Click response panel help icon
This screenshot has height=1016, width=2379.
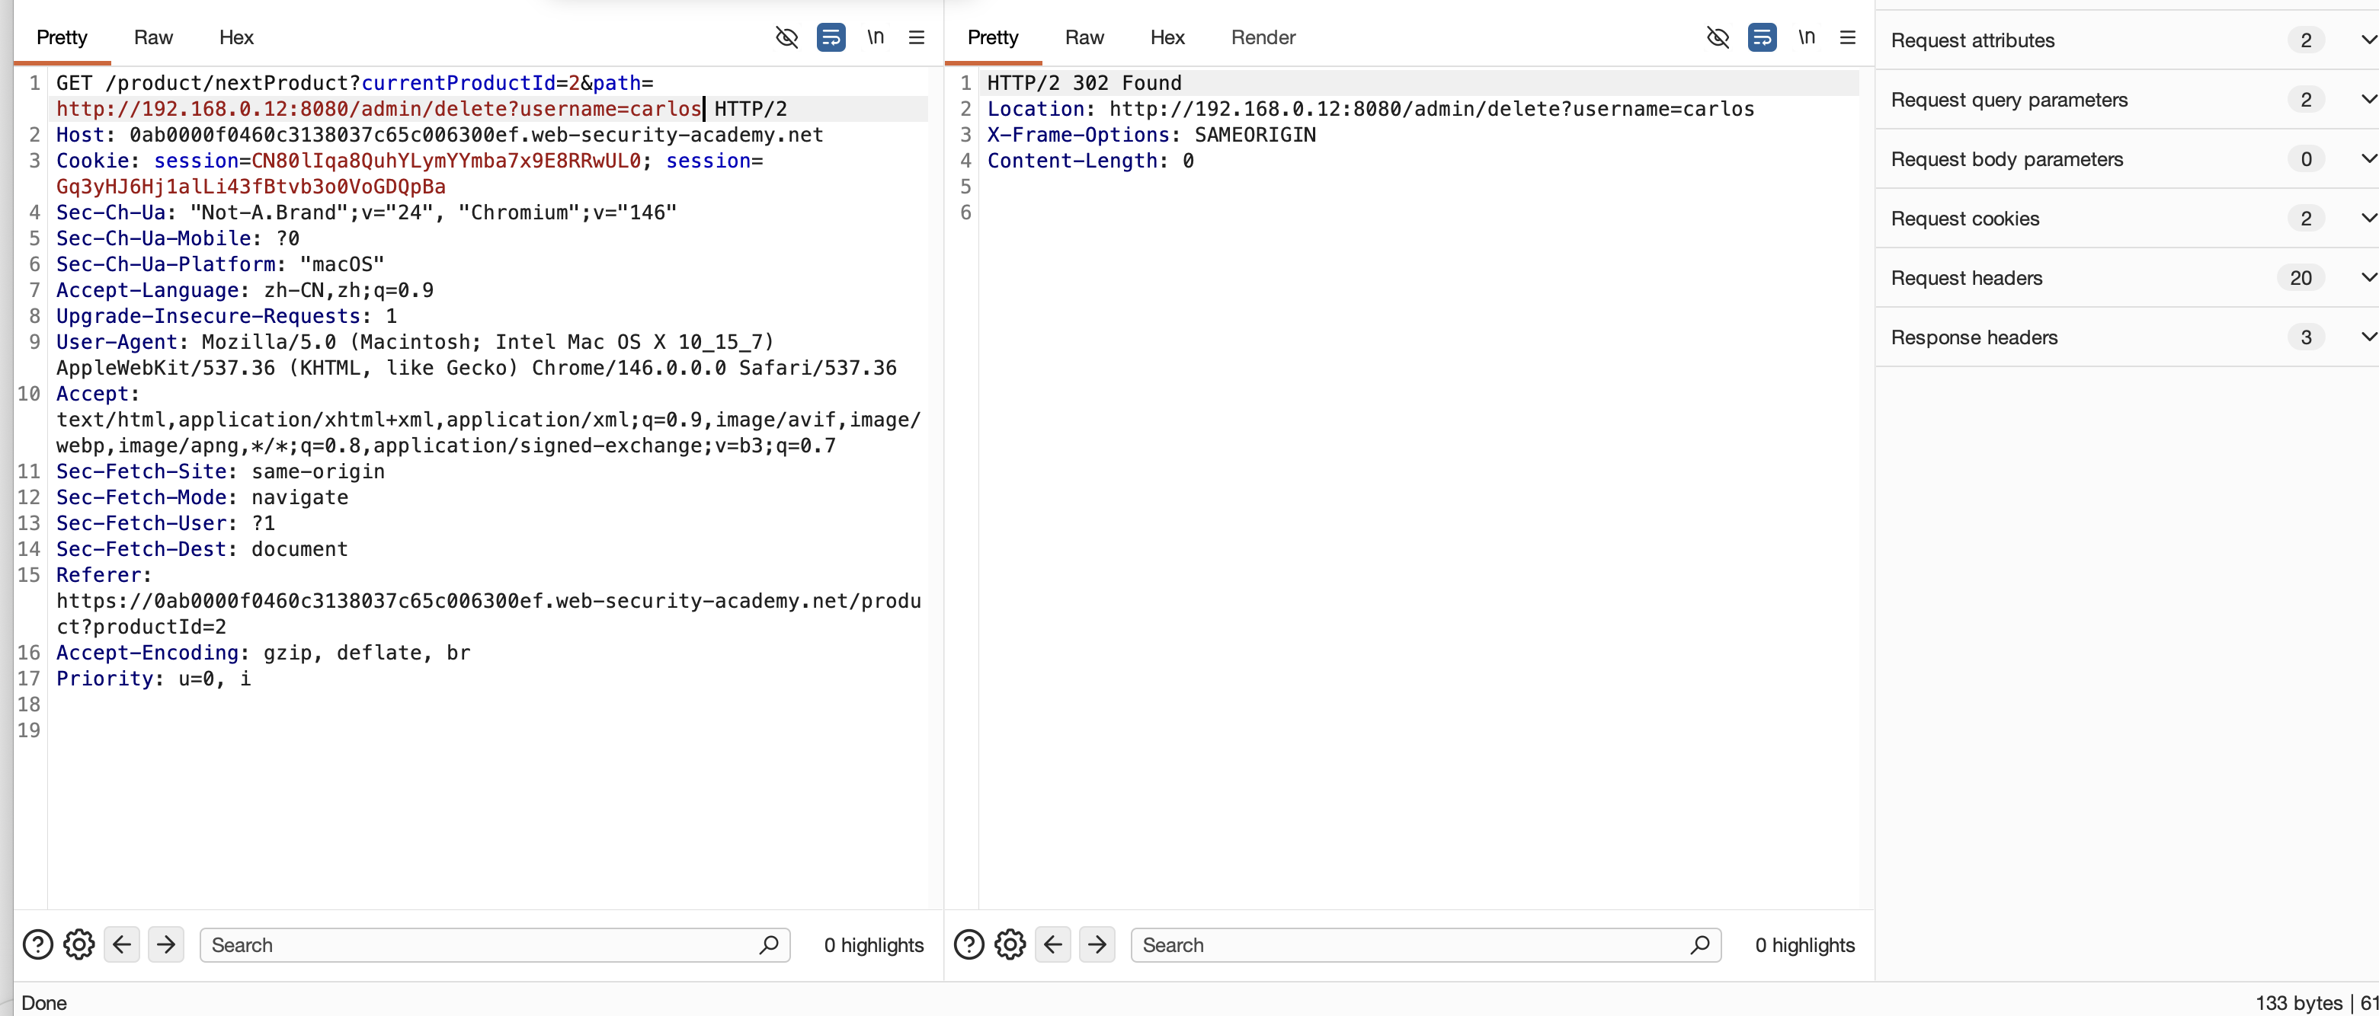[969, 944]
